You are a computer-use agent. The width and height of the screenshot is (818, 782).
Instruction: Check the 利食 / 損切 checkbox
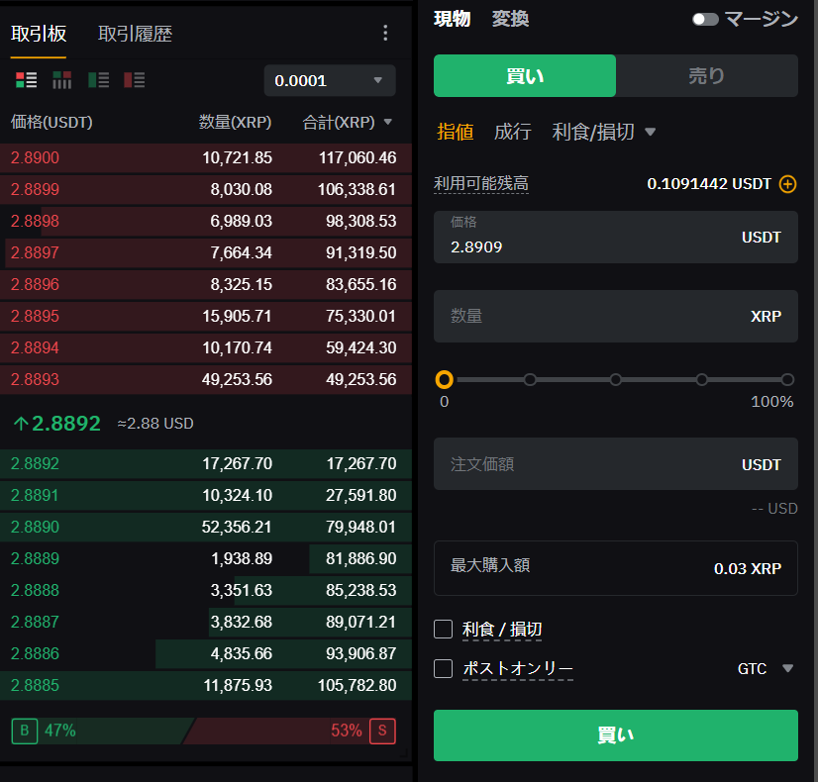tap(444, 630)
